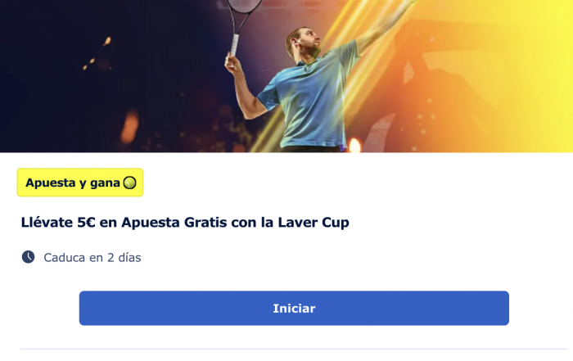Click the white racket grip handle
The height and width of the screenshot is (361, 573).
234,44
